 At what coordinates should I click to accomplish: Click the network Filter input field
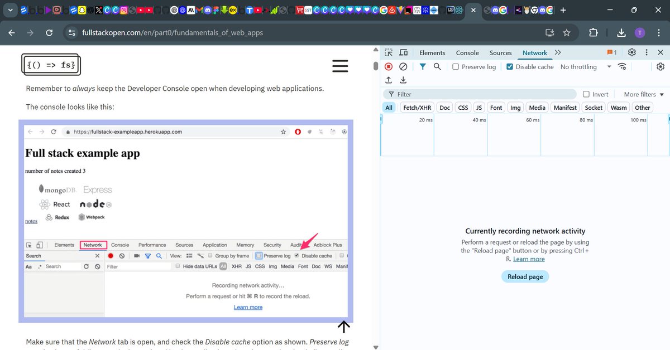[480, 94]
